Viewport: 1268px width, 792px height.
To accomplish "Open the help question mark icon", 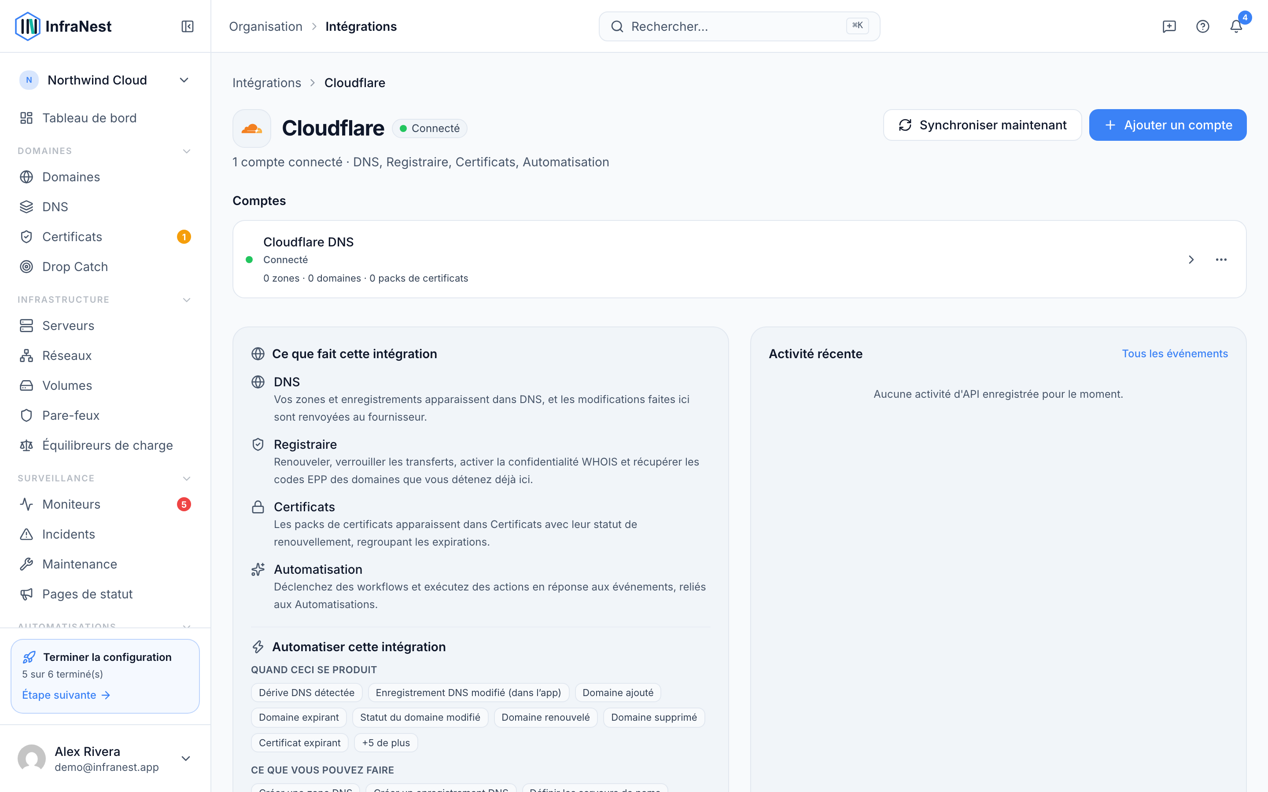I will click(x=1202, y=26).
